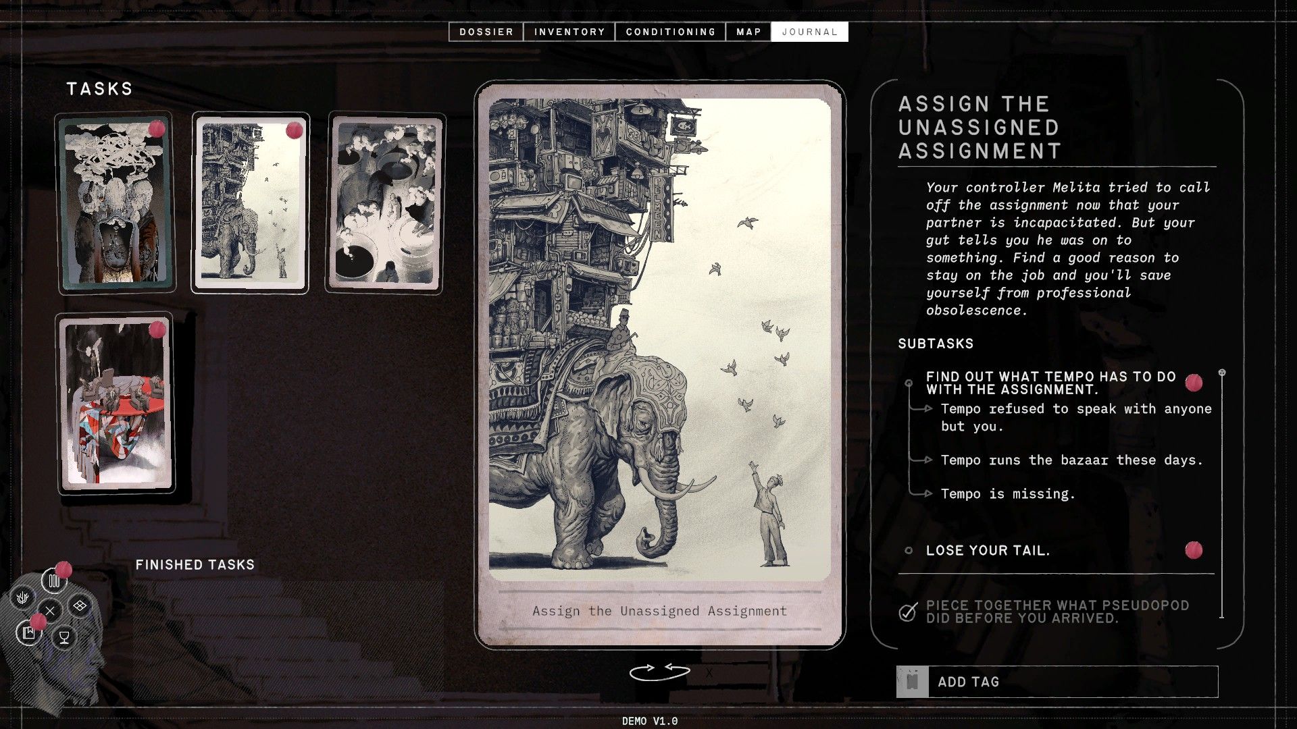This screenshot has width=1297, height=729.
Task: Expand the Finished Tasks section
Action: click(195, 565)
